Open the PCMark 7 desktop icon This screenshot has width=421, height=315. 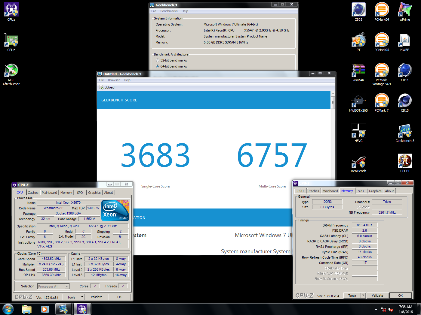pos(382,103)
